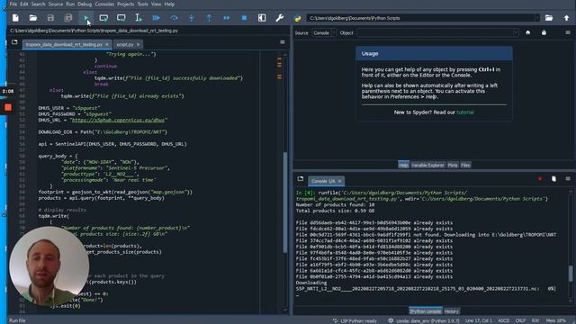Viewport: 576px width, 324px height.
Task: Open the Help menu in menu bar
Action: tap(169, 4)
